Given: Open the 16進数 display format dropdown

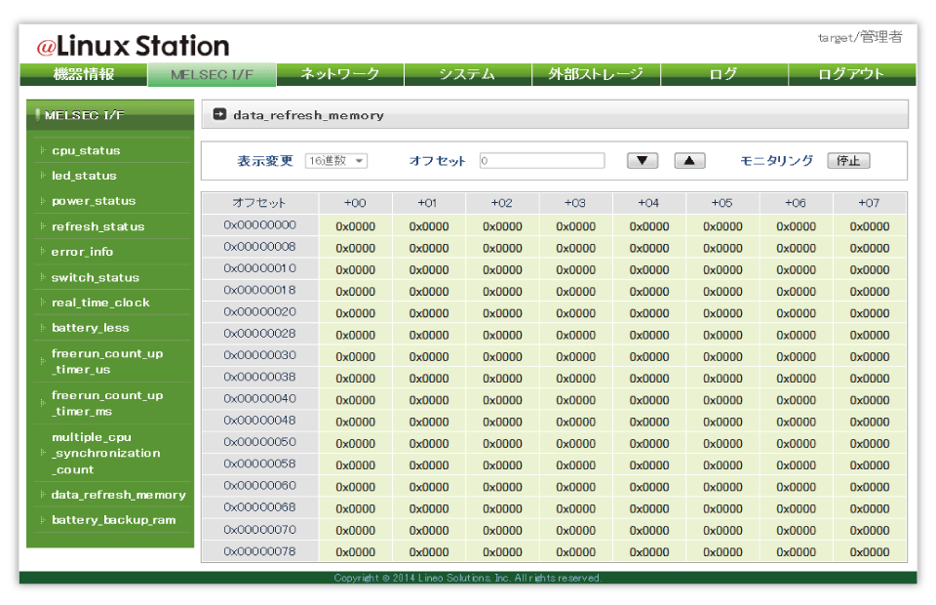Looking at the screenshot, I should coord(335,161).
